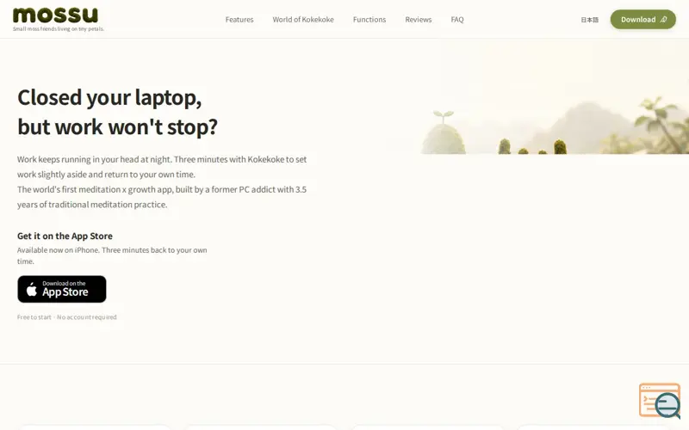Switch language to 日本語
This screenshot has width=689, height=430.
point(589,20)
